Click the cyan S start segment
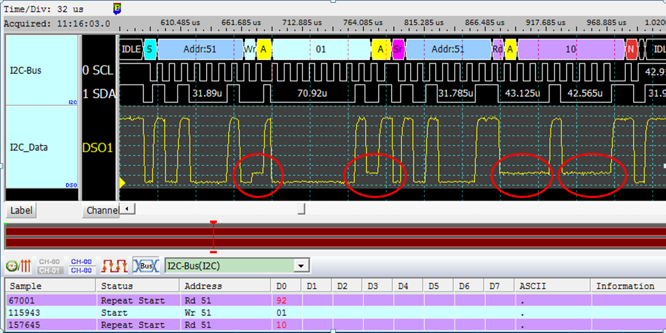Image resolution: width=666 pixels, height=333 pixels. 149,49
